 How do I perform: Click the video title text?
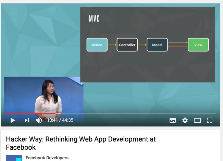(81, 143)
